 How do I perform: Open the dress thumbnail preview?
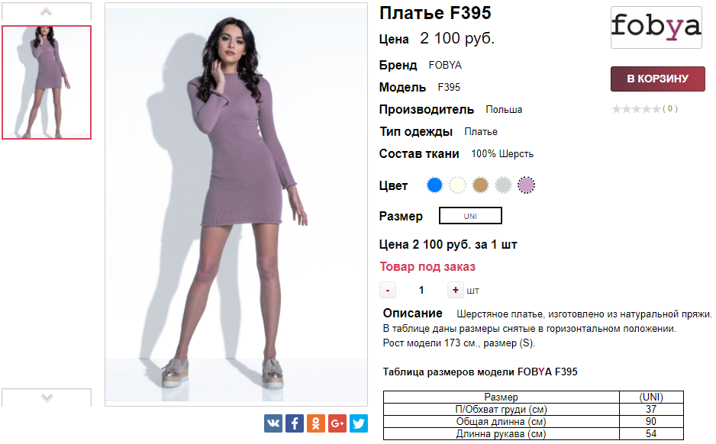tap(47, 82)
